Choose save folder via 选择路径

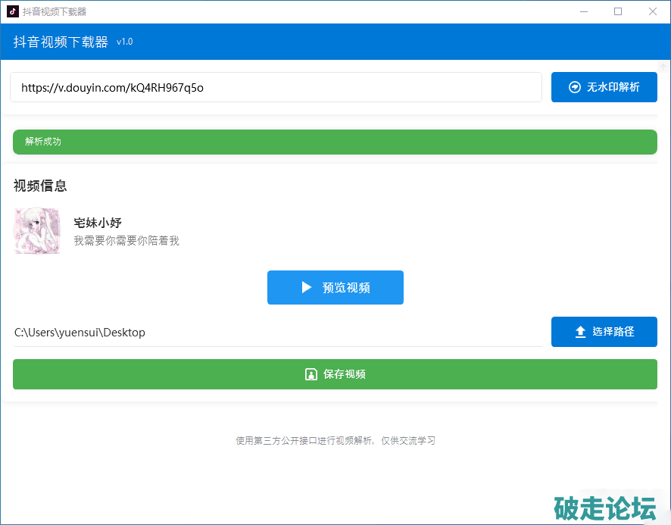pyautogui.click(x=604, y=332)
